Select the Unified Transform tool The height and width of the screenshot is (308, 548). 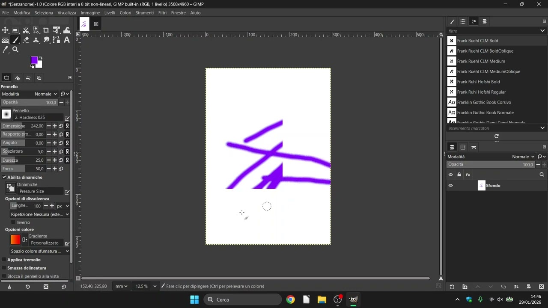57,30
